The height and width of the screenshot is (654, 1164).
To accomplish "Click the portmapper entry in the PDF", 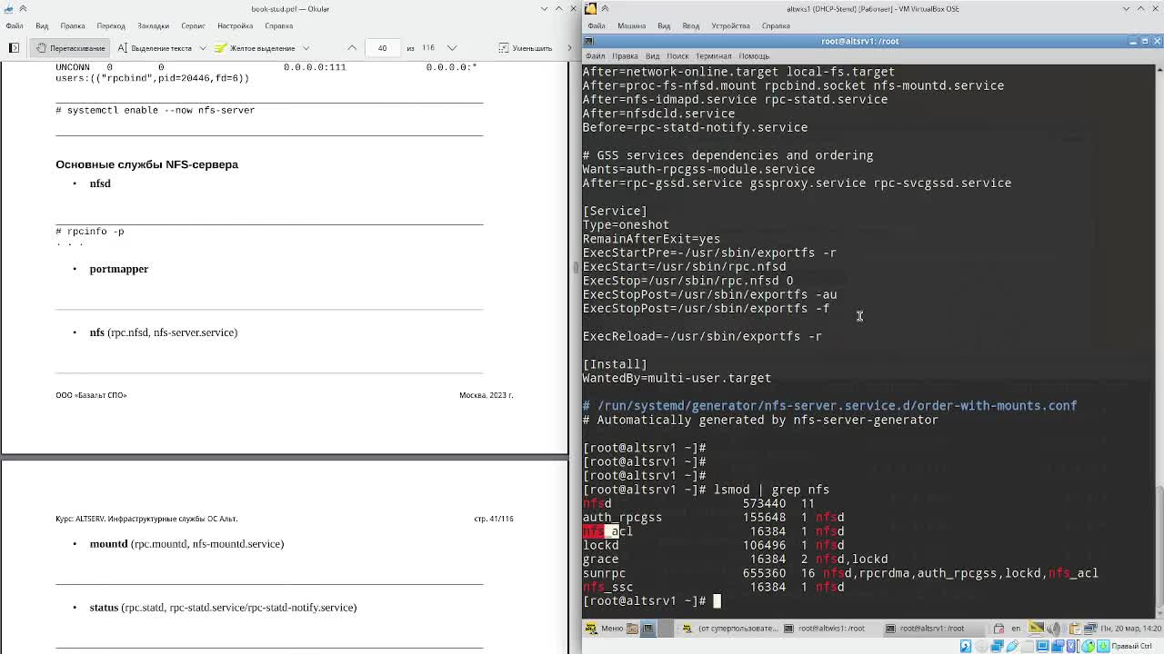I will 118,269.
